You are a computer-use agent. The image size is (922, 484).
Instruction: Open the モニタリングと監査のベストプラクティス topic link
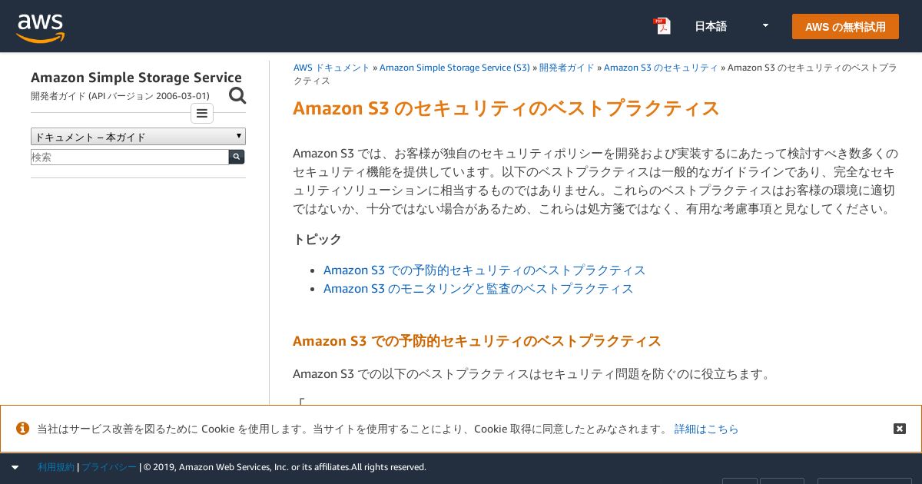click(478, 289)
